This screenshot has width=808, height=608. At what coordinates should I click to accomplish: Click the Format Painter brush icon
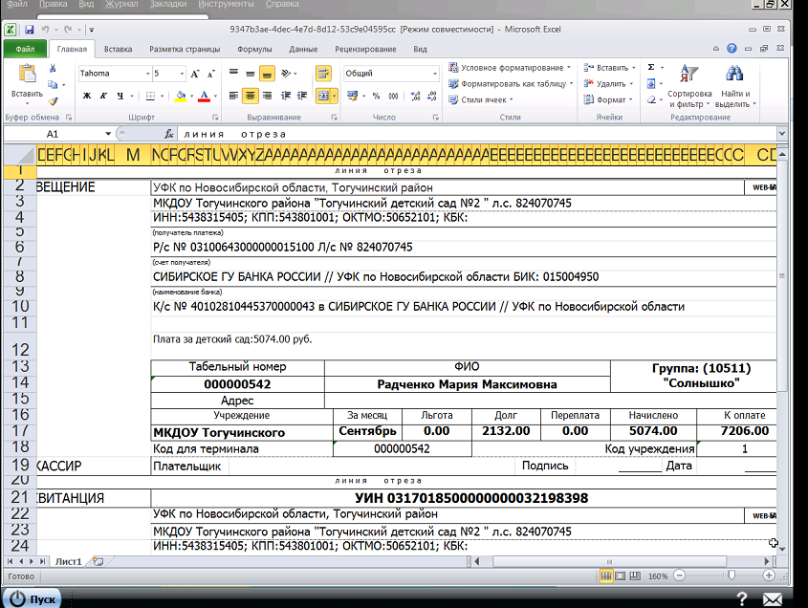(54, 101)
